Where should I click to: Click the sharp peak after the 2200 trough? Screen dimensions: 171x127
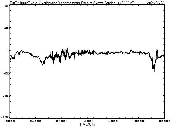[x=157, y=50]
